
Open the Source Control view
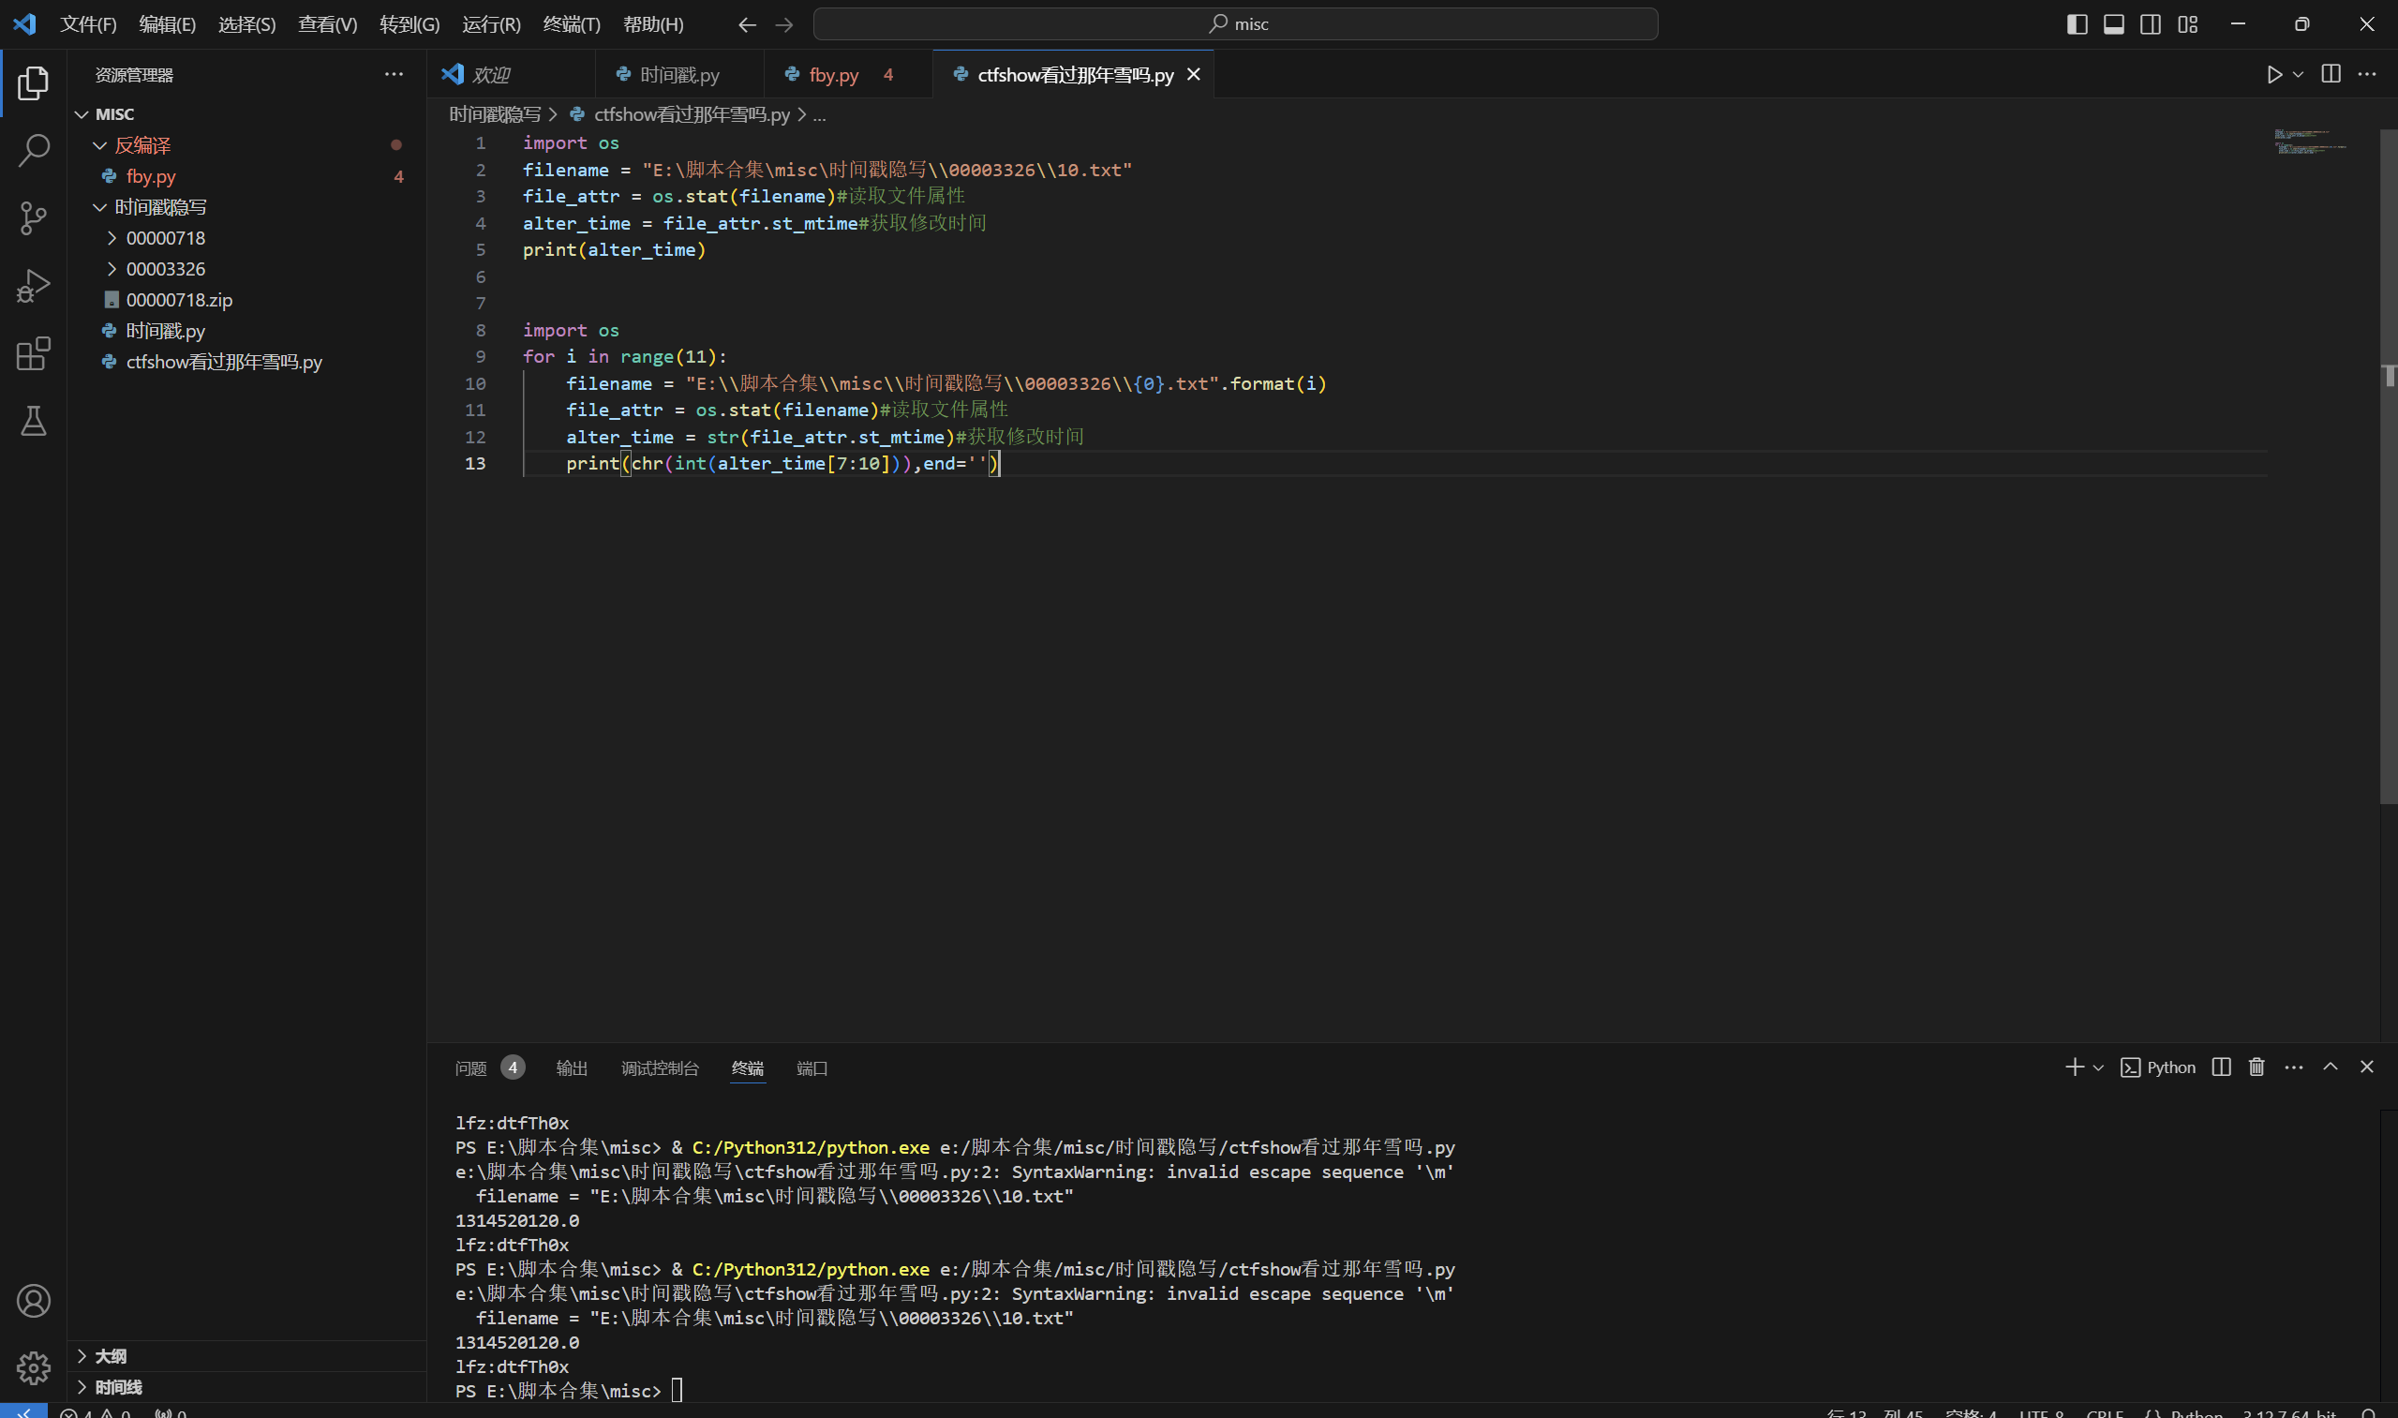click(34, 218)
